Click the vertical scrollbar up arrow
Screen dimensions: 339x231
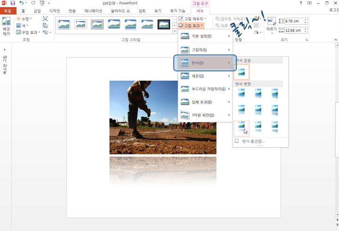337,45
